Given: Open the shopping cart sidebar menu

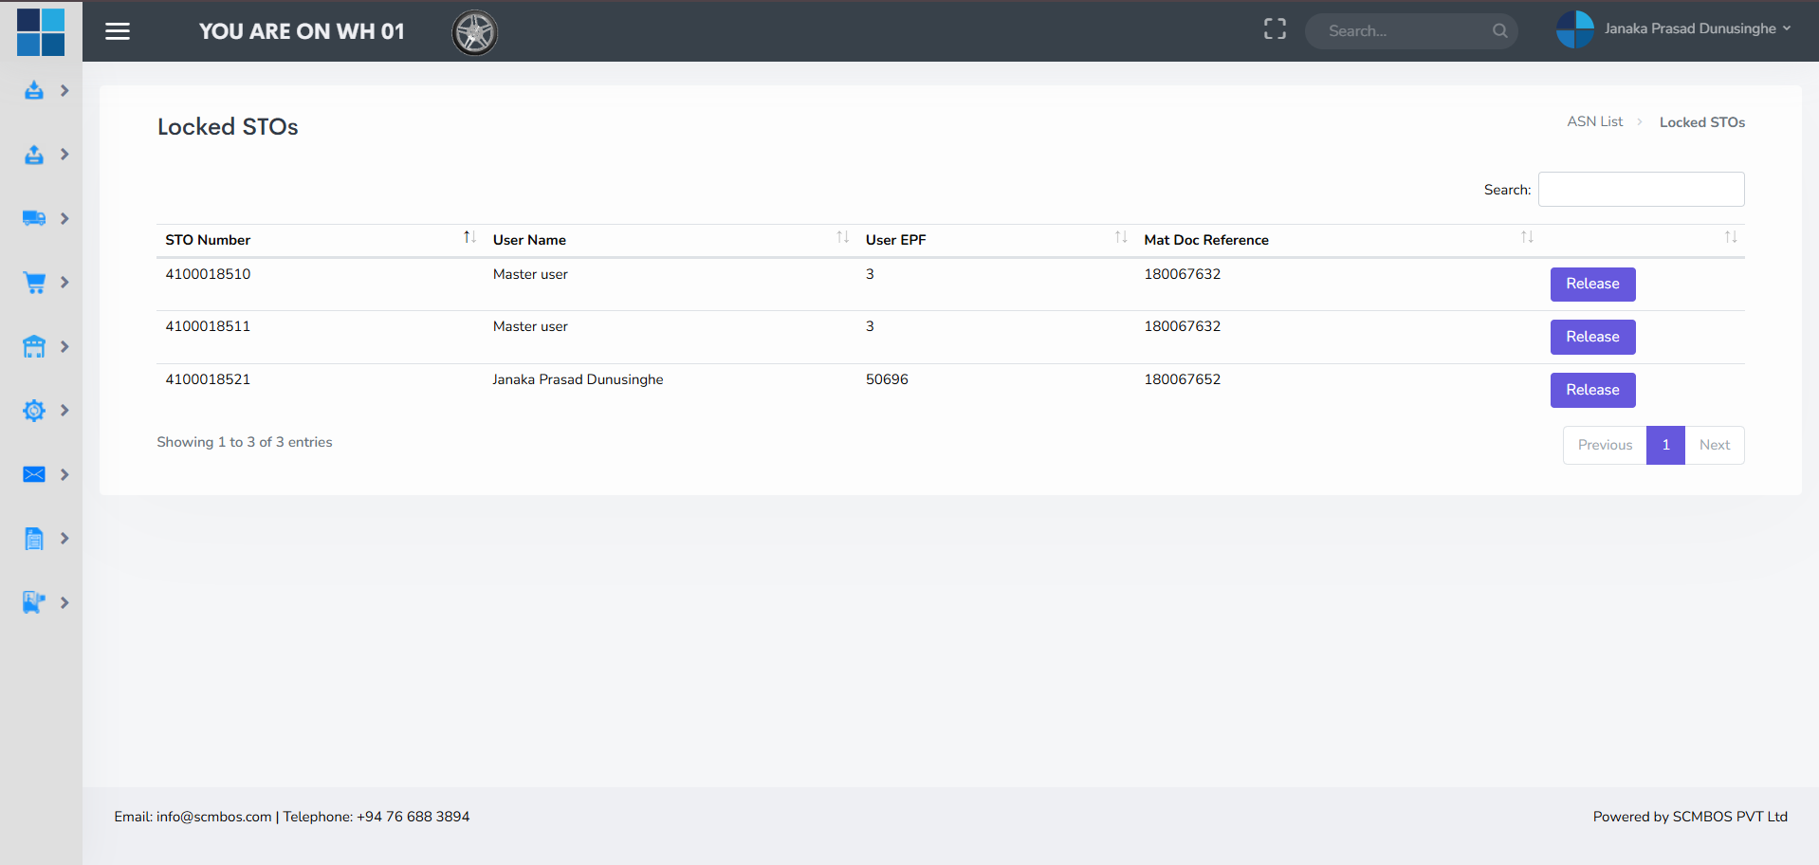Looking at the screenshot, I should coord(34,283).
